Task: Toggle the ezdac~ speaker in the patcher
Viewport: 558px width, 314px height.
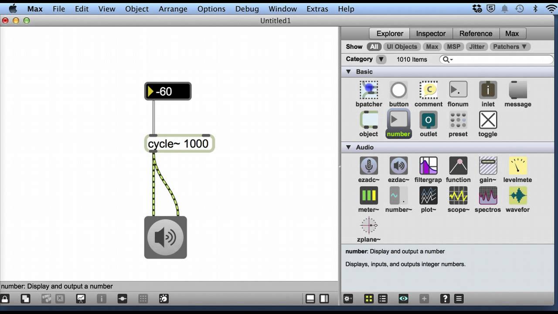Action: tap(166, 237)
